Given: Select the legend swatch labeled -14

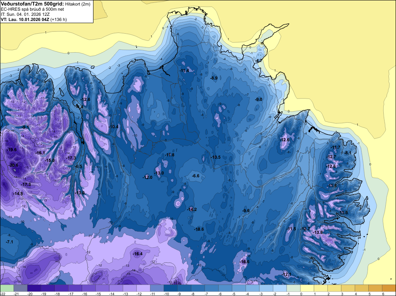Looking at the screenshot, I should (x=116, y=288).
